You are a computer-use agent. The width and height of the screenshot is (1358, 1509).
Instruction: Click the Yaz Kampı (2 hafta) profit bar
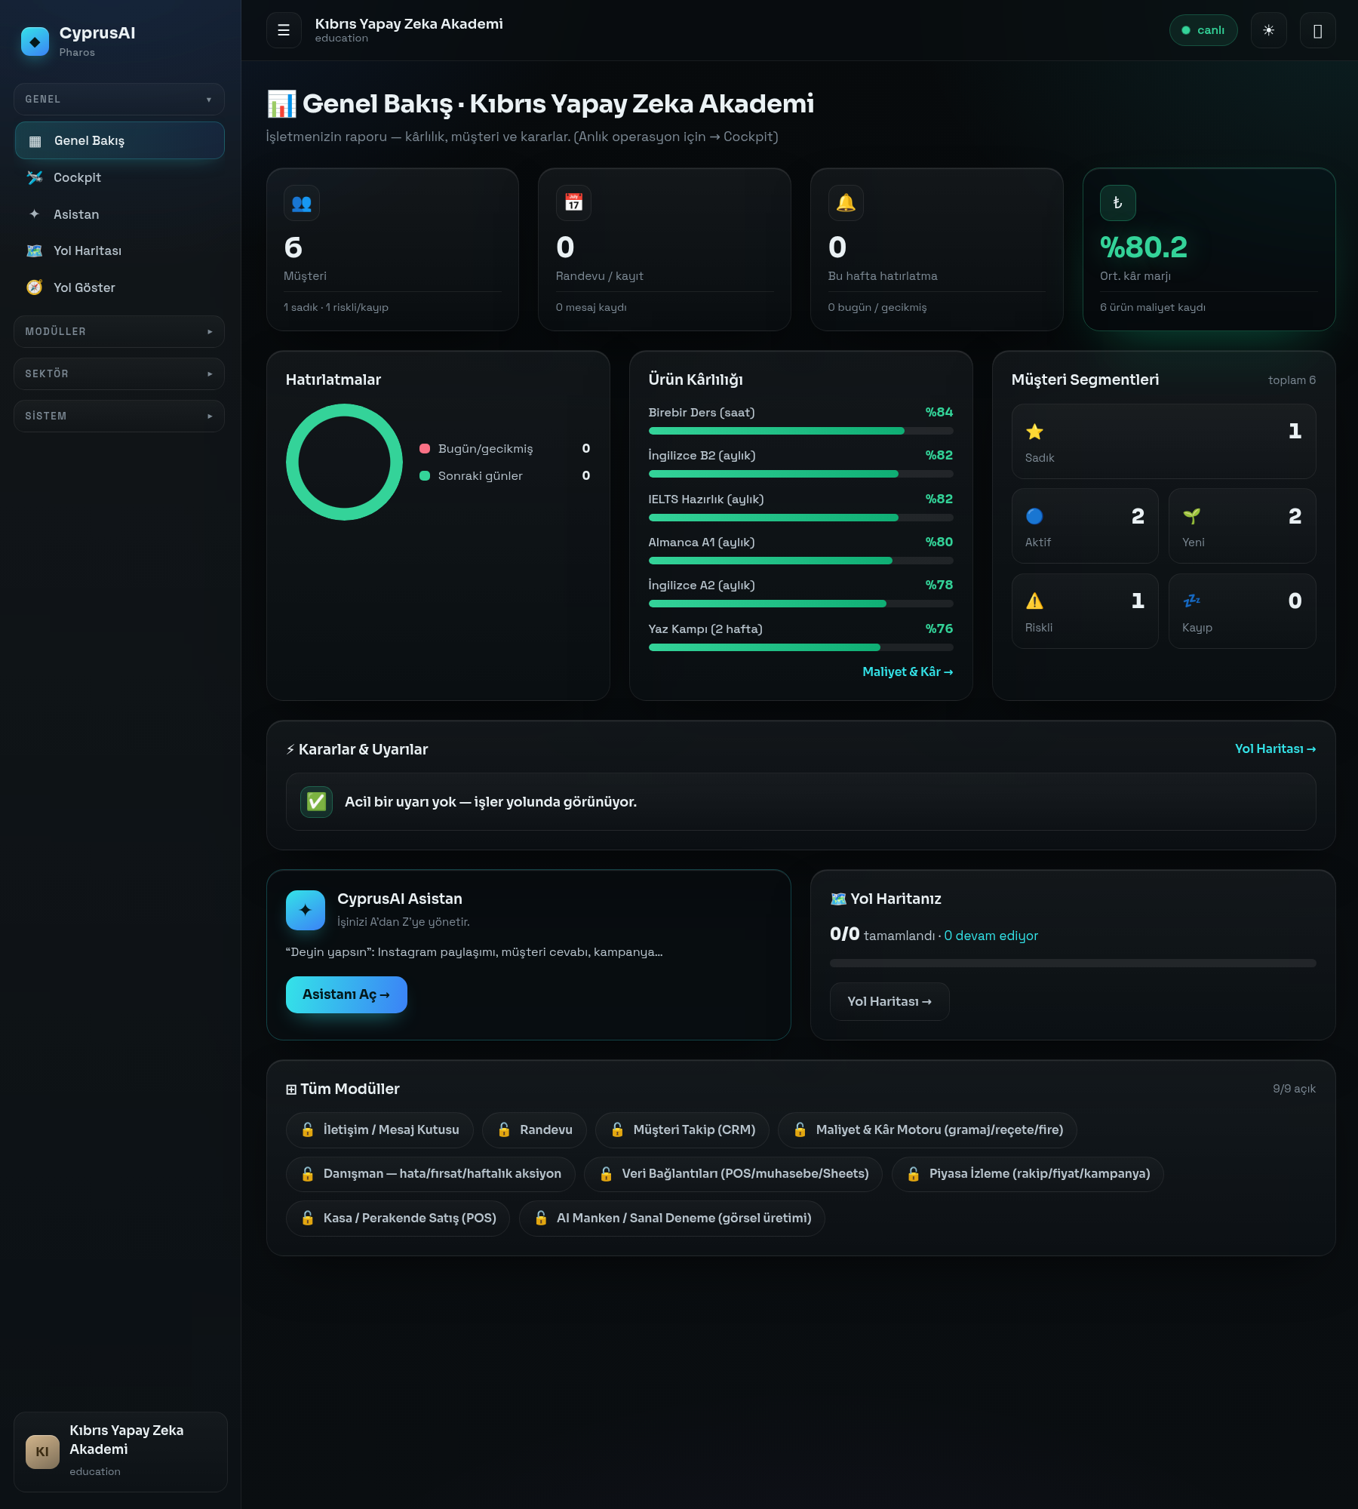click(x=800, y=647)
